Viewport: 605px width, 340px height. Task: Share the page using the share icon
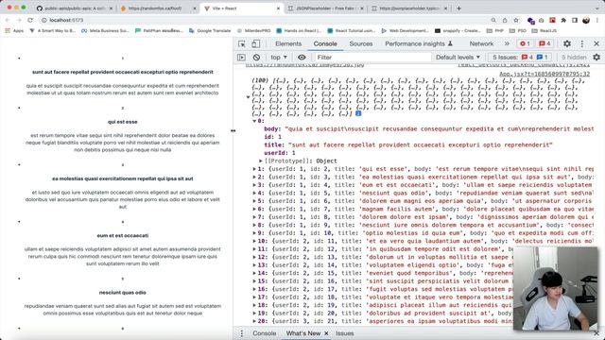coord(505,20)
